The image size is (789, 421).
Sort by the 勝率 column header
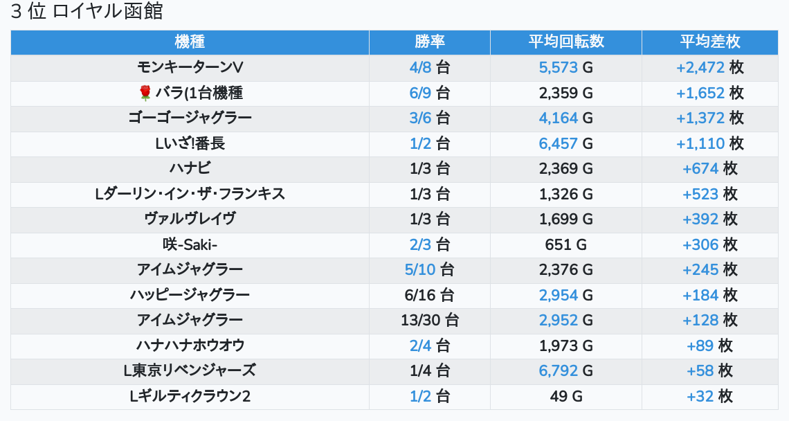429,42
